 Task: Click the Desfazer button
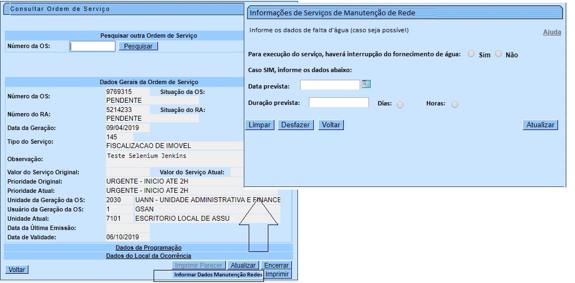[x=296, y=125]
